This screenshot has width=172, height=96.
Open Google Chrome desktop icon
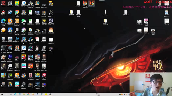[17, 13]
